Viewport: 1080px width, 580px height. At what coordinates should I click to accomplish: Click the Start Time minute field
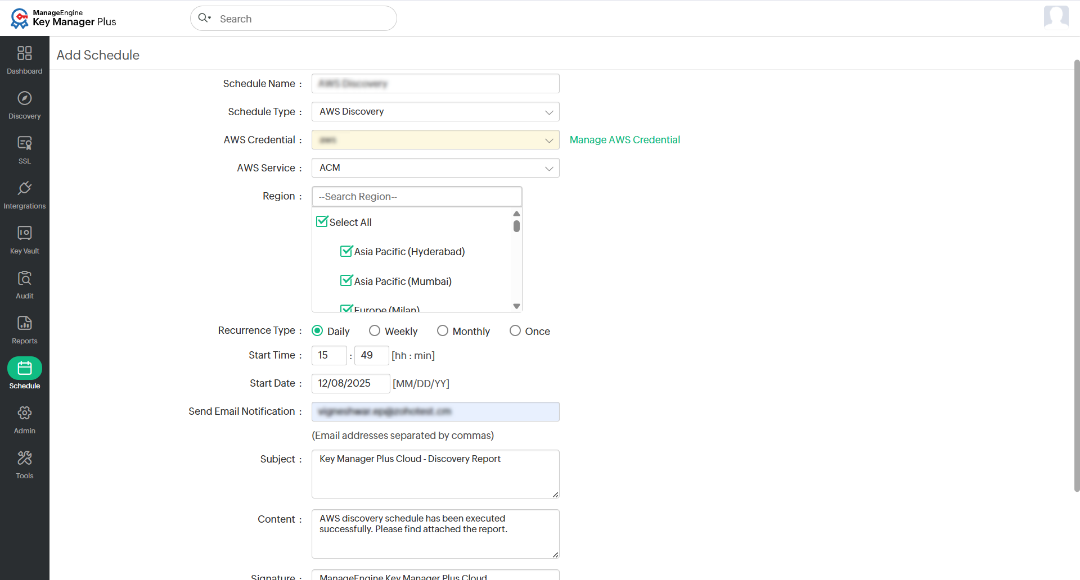click(x=371, y=355)
